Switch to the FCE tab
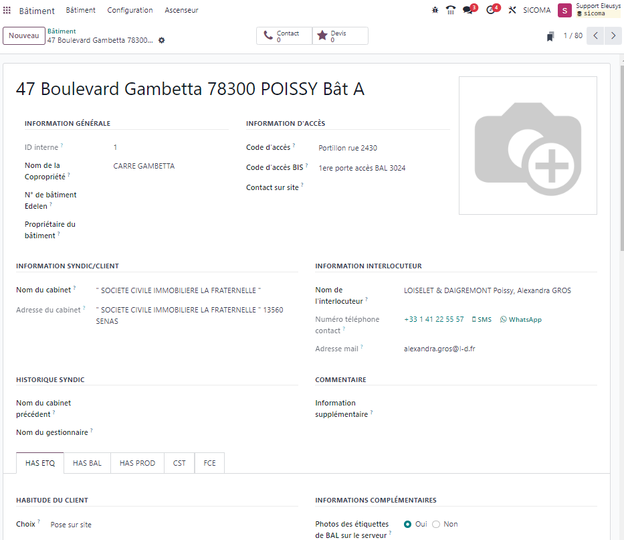624x540 pixels. coord(209,463)
